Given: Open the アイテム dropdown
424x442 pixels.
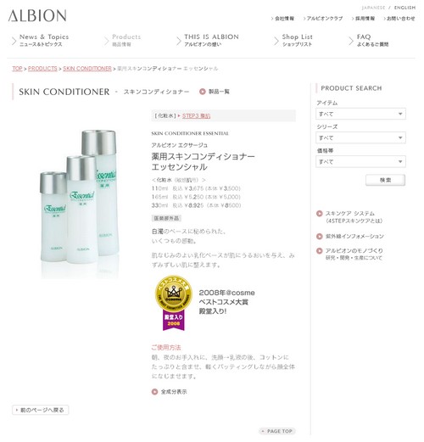Looking at the screenshot, I should [x=360, y=114].
